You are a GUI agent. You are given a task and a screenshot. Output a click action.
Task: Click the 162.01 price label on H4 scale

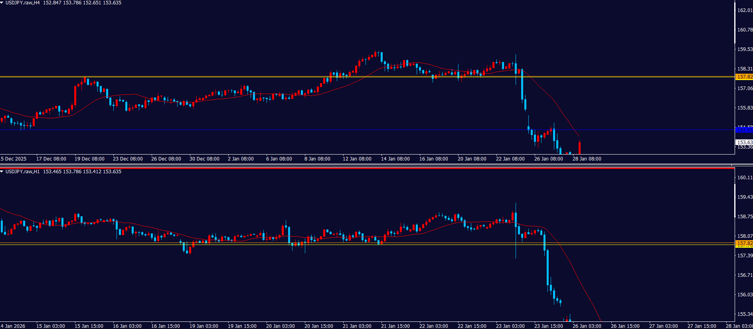tap(745, 10)
